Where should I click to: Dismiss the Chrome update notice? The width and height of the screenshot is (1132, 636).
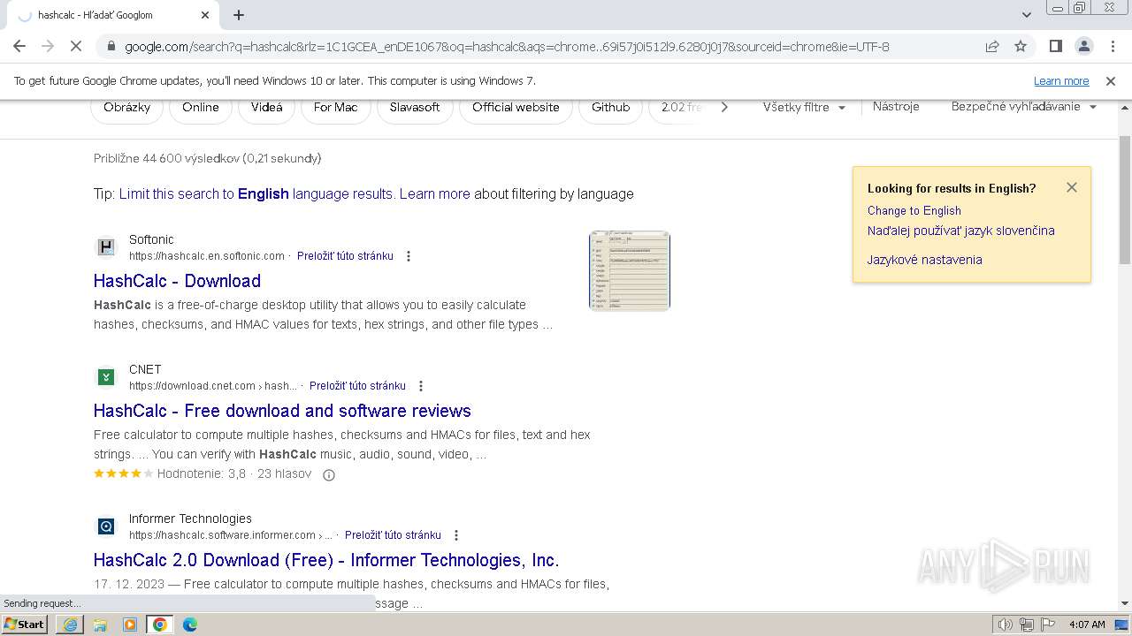pos(1111,81)
